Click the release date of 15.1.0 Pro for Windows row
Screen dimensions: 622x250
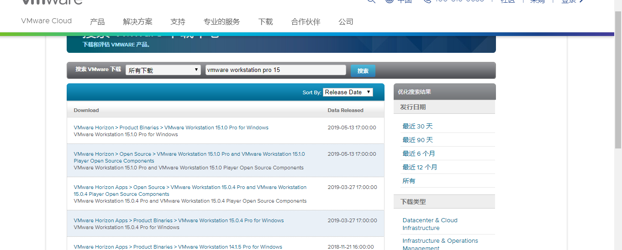tap(352, 128)
